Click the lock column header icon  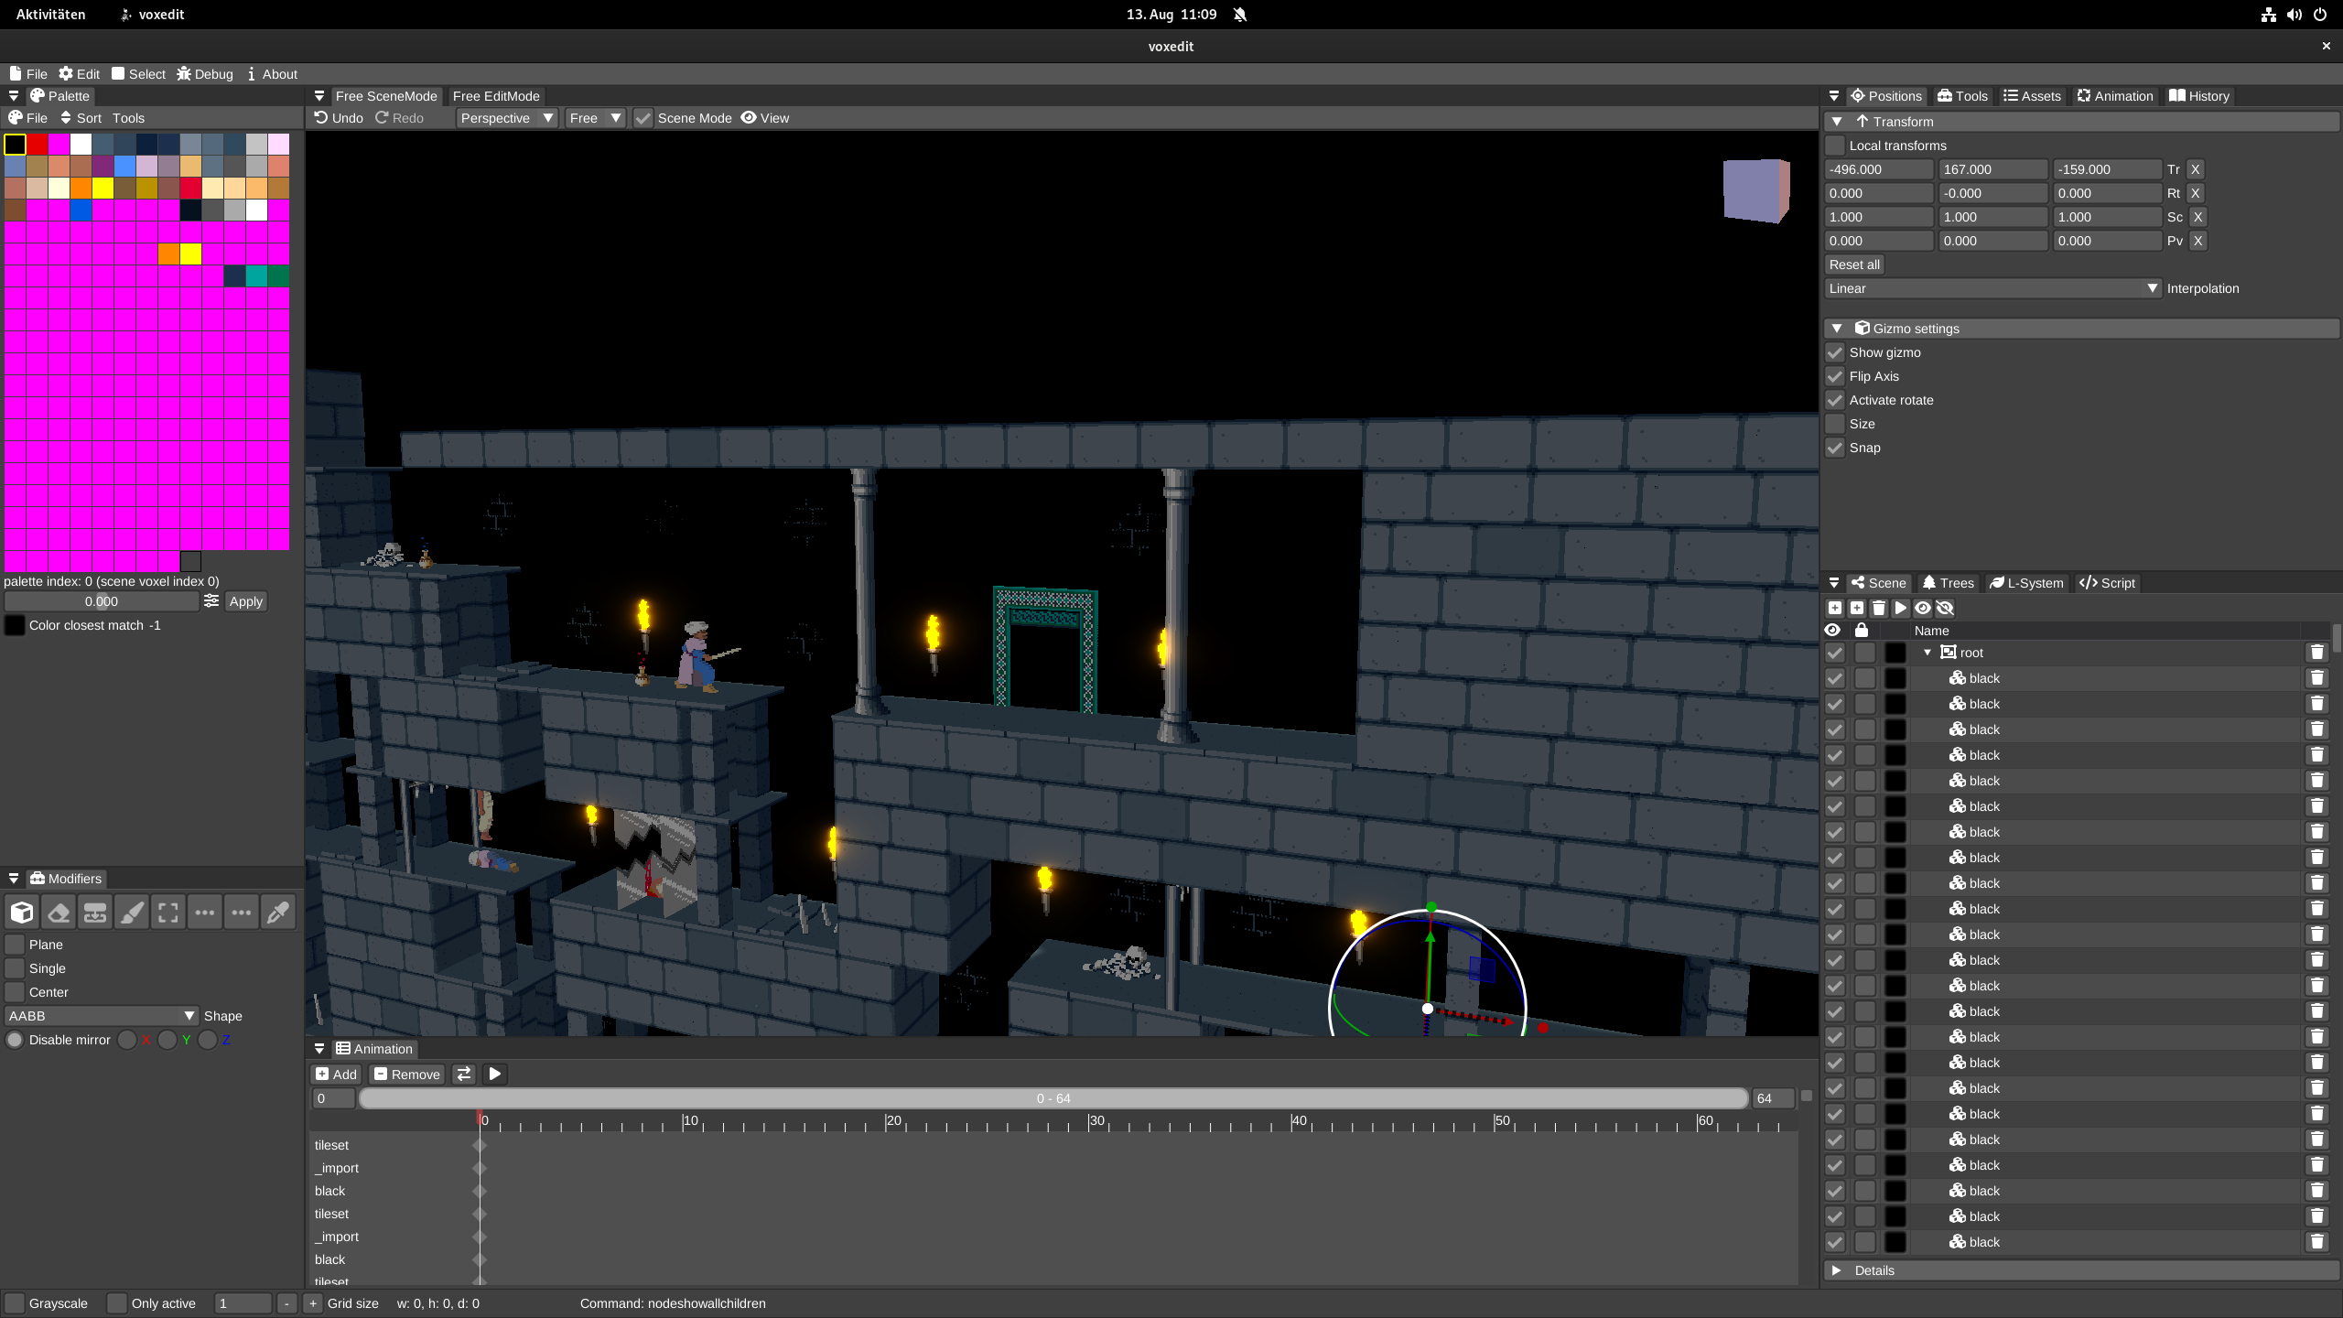click(1862, 630)
